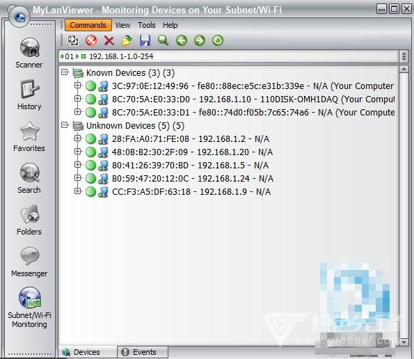Select device row 192.168.1.20
The height and width of the screenshot is (359, 414).
[x=192, y=152]
